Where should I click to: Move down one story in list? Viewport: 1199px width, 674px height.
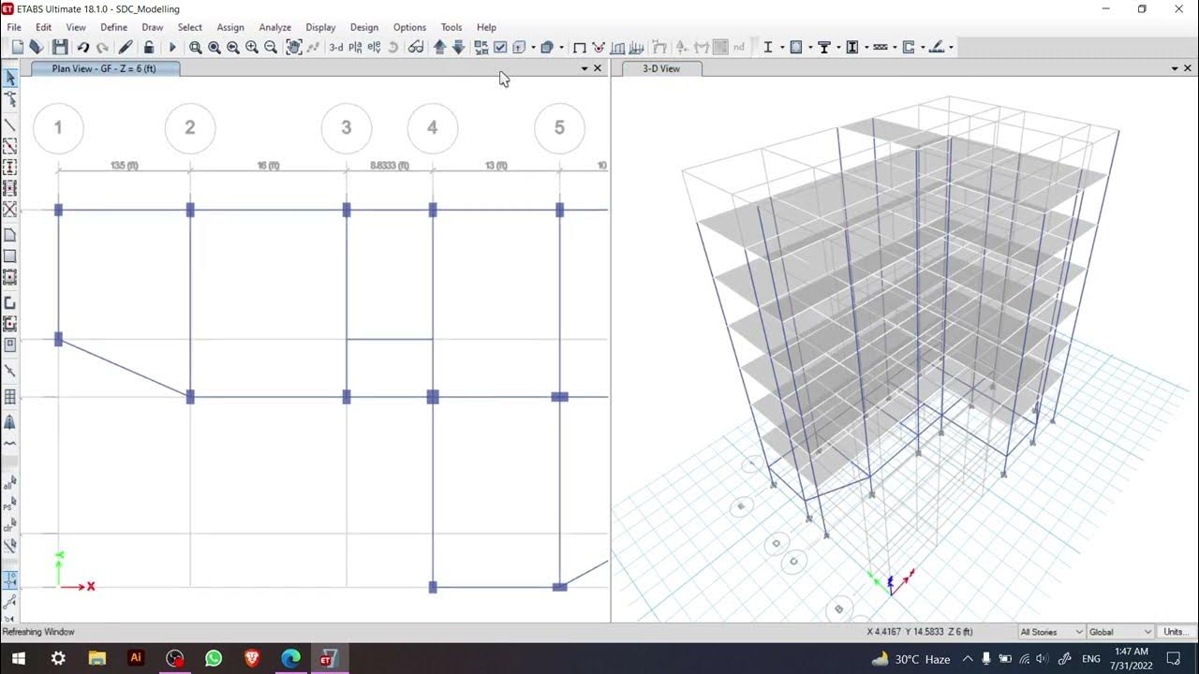pos(458,47)
